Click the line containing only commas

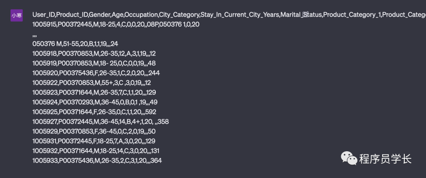pos(35,34)
